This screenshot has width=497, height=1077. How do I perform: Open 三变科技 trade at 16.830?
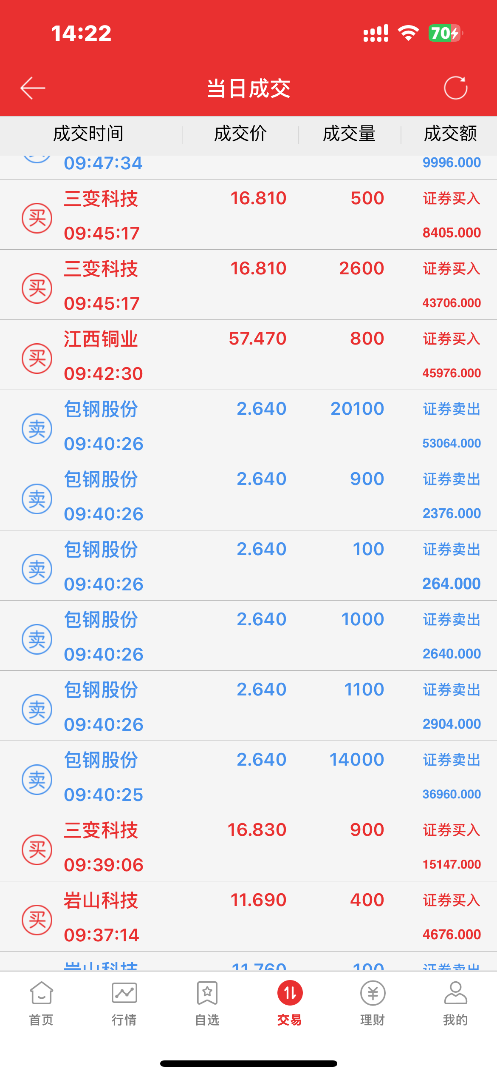(x=248, y=846)
